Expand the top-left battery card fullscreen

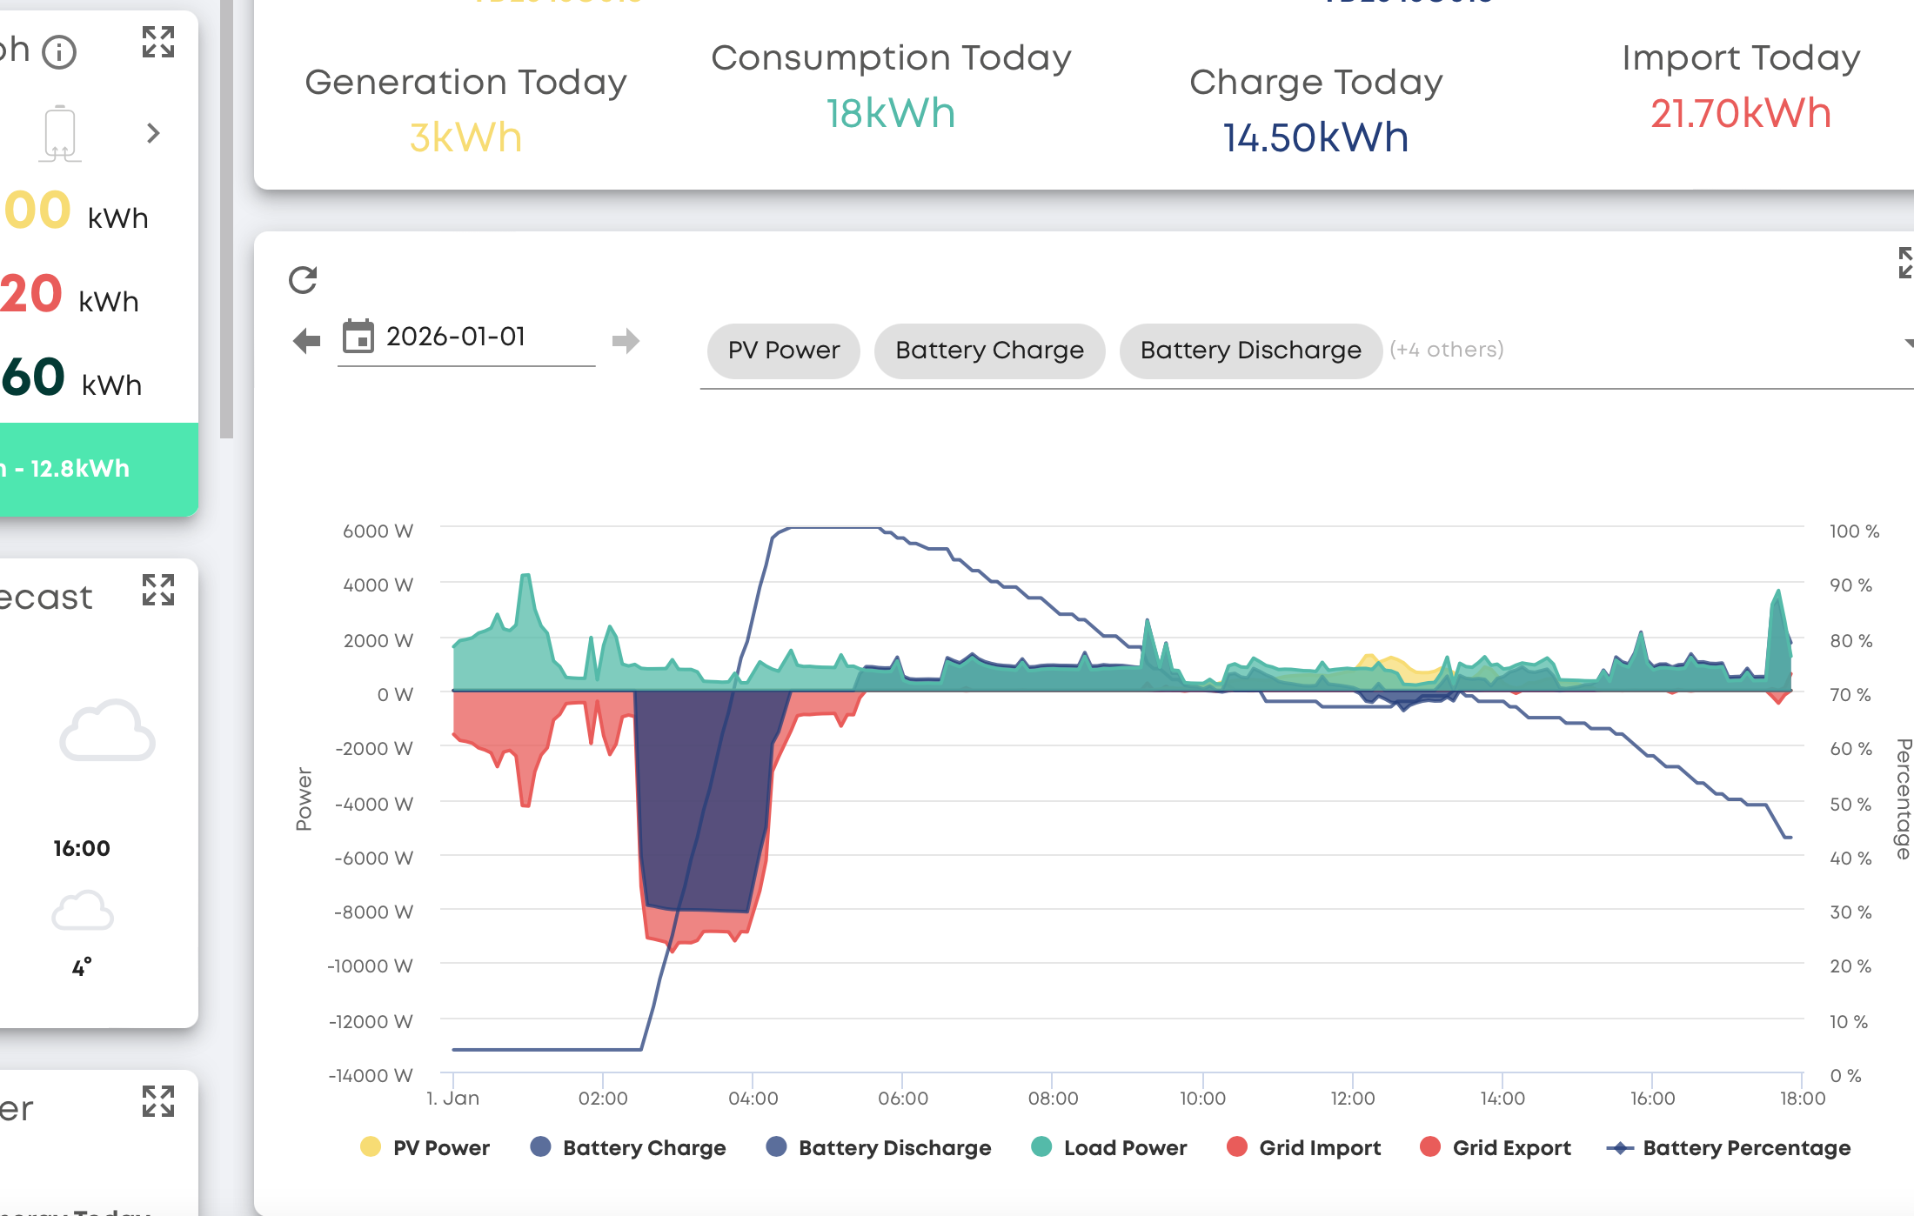coord(158,42)
